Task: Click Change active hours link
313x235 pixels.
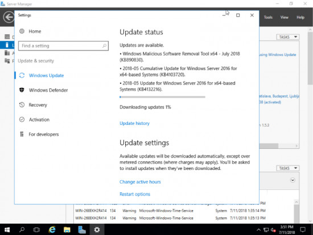Action: point(140,182)
